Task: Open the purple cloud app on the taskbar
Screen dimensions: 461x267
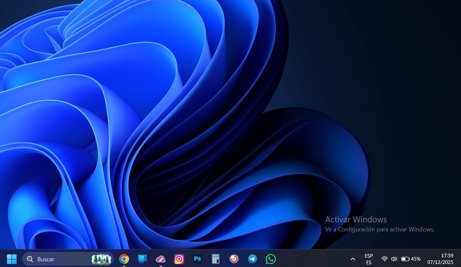Action: point(161,259)
